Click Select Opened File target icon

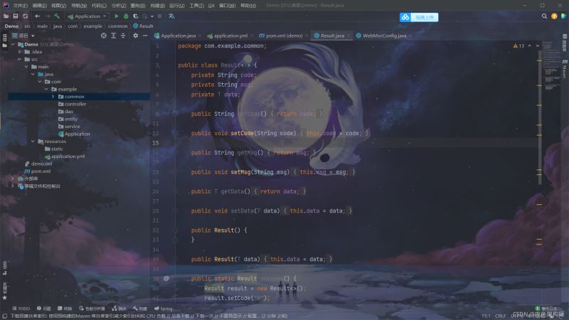[104, 36]
